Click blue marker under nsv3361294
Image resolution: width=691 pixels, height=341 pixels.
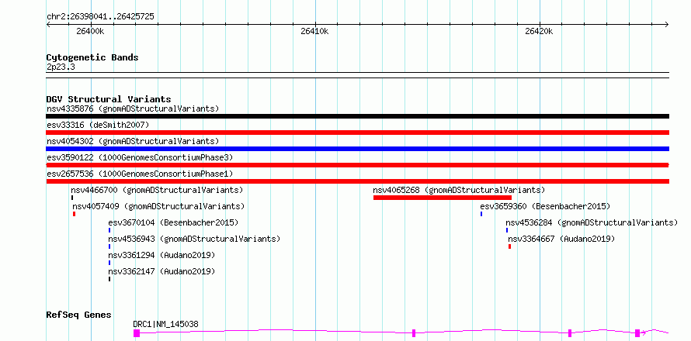click(x=109, y=263)
